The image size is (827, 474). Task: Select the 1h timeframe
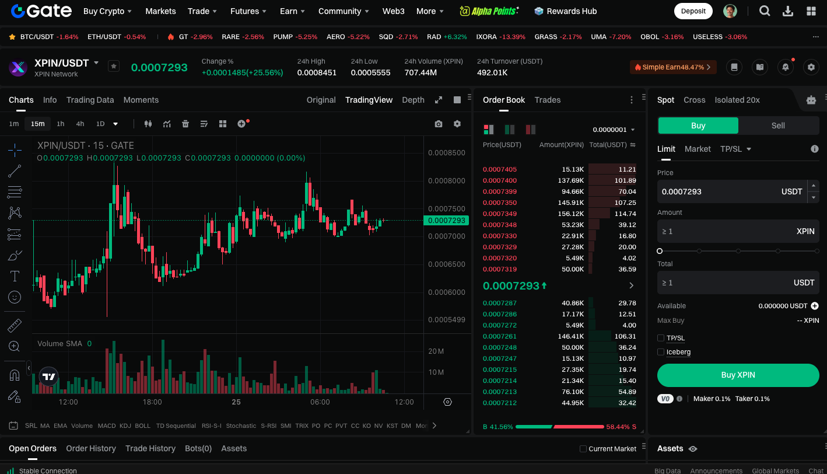[61, 124]
